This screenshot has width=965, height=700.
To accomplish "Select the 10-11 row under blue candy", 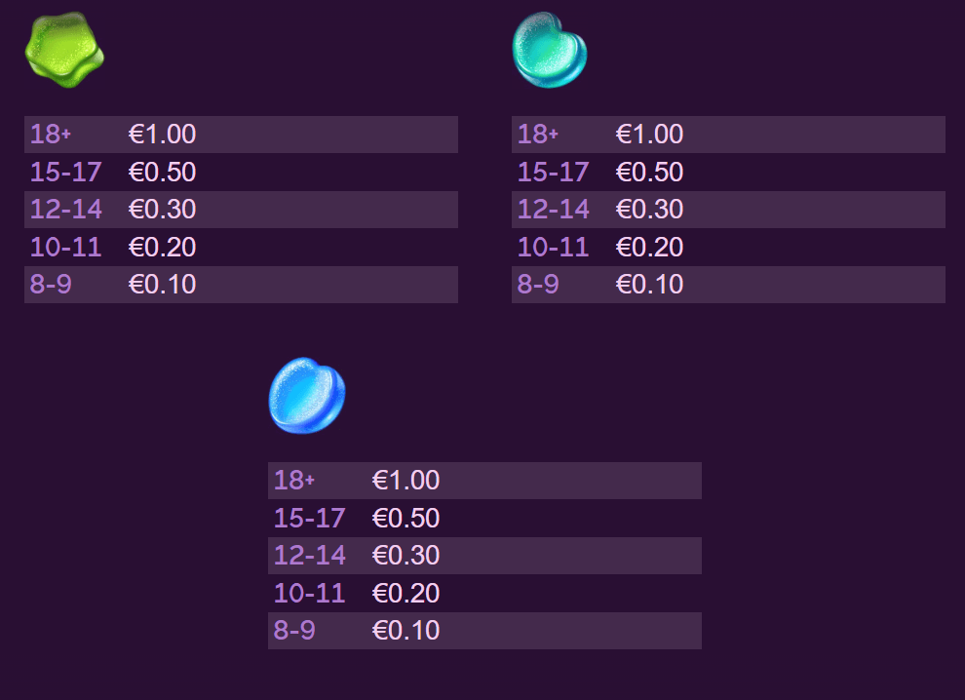I will (485, 593).
